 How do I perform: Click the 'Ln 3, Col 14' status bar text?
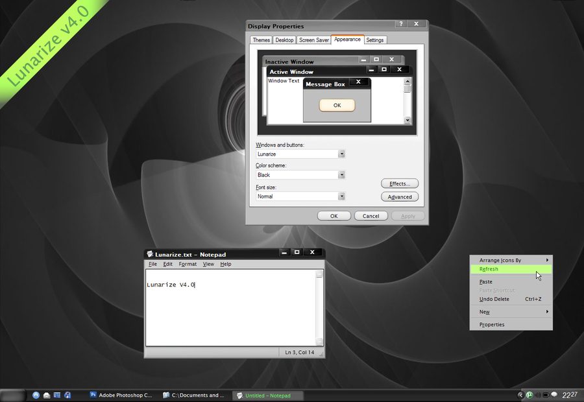pos(299,353)
